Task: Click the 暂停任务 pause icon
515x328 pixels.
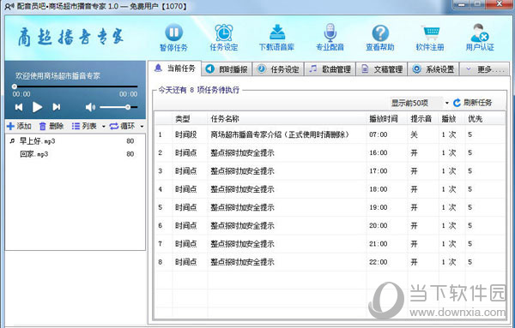Action: point(173,33)
